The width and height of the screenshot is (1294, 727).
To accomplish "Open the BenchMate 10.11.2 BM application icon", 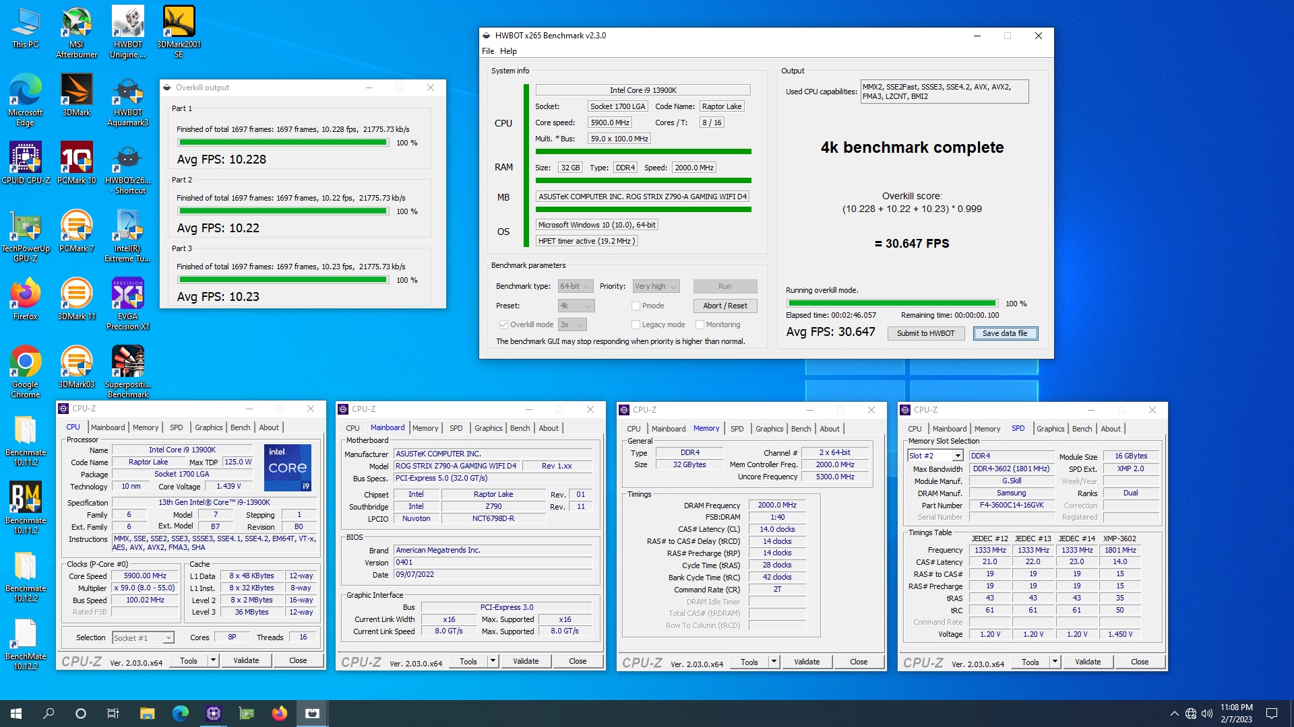I will pyautogui.click(x=26, y=508).
